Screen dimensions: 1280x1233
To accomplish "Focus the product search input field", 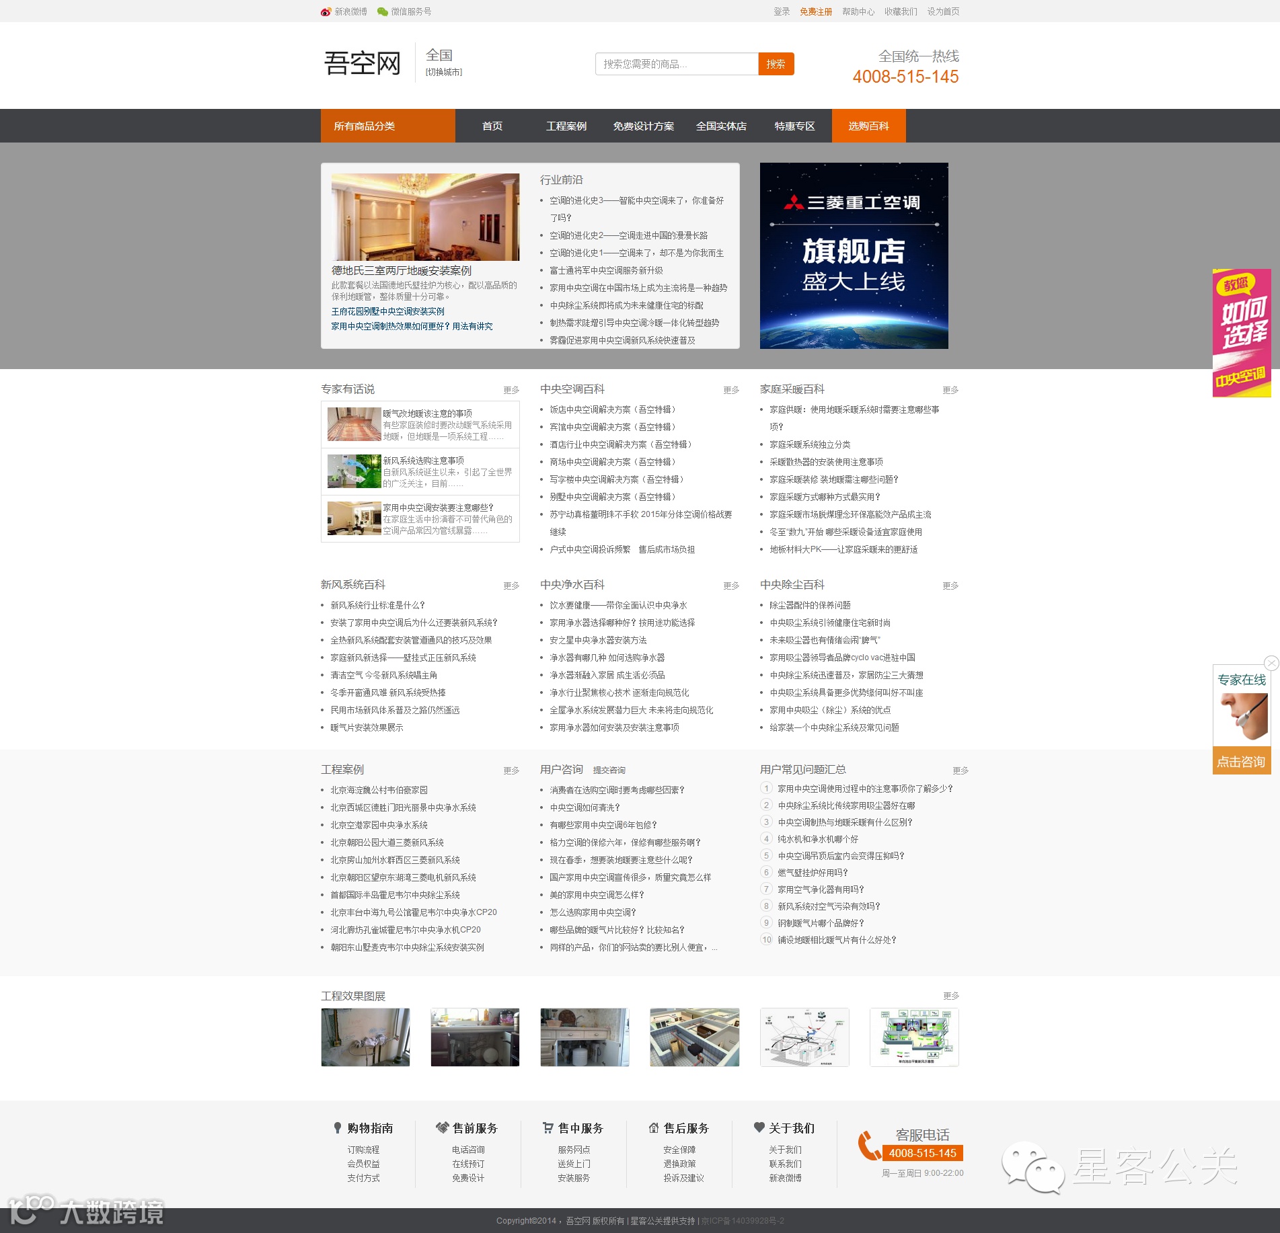I will 677,64.
